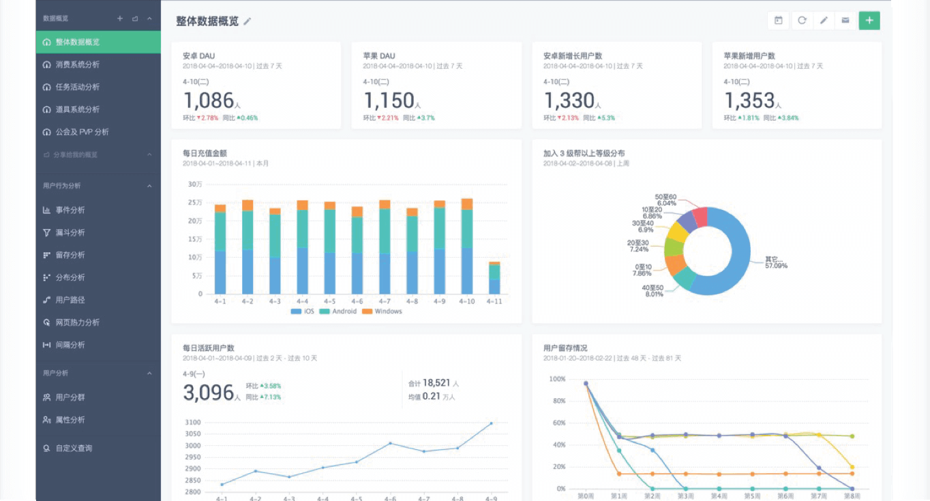Click the mail envelope icon
This screenshot has width=930, height=501.
[845, 20]
